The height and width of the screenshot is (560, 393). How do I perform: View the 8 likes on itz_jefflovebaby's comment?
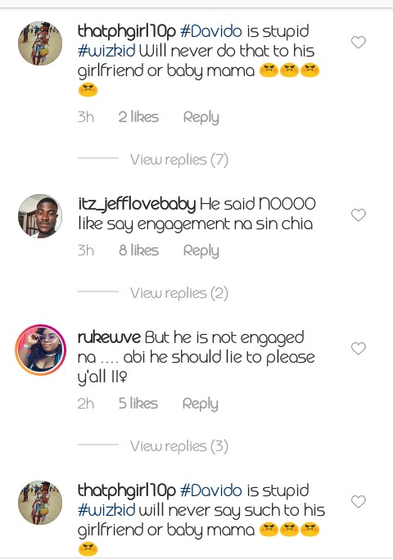pyautogui.click(x=138, y=251)
